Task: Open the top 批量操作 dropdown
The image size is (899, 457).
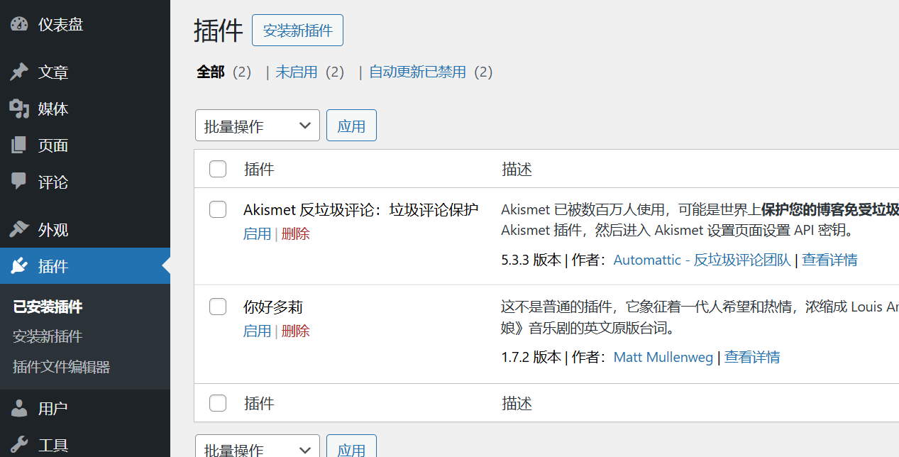Action: click(257, 125)
